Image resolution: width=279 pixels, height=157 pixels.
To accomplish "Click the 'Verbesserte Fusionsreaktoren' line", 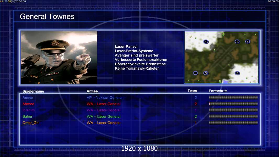I will click(x=141, y=60).
